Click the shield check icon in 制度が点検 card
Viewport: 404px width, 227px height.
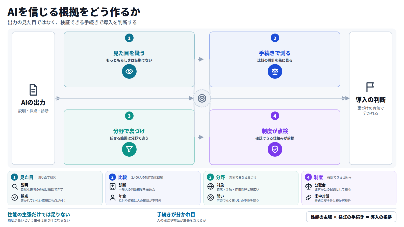(275, 149)
